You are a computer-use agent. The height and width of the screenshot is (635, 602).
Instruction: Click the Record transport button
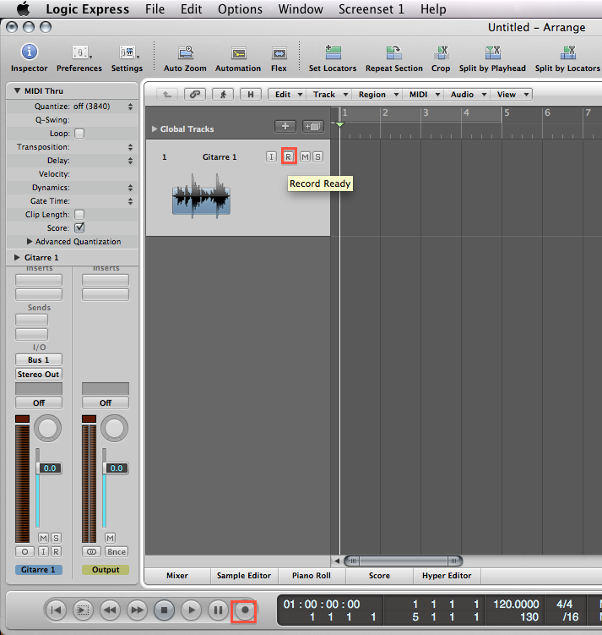point(245,610)
